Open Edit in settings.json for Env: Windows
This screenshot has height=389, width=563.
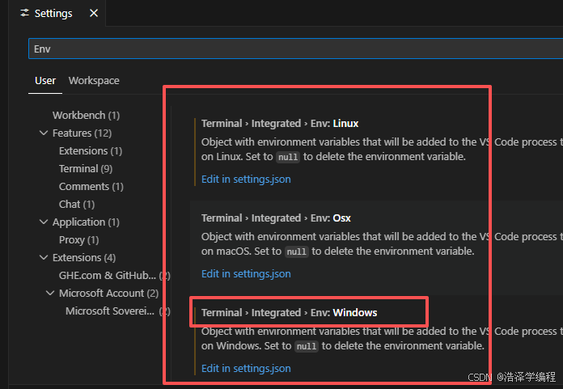(x=246, y=369)
